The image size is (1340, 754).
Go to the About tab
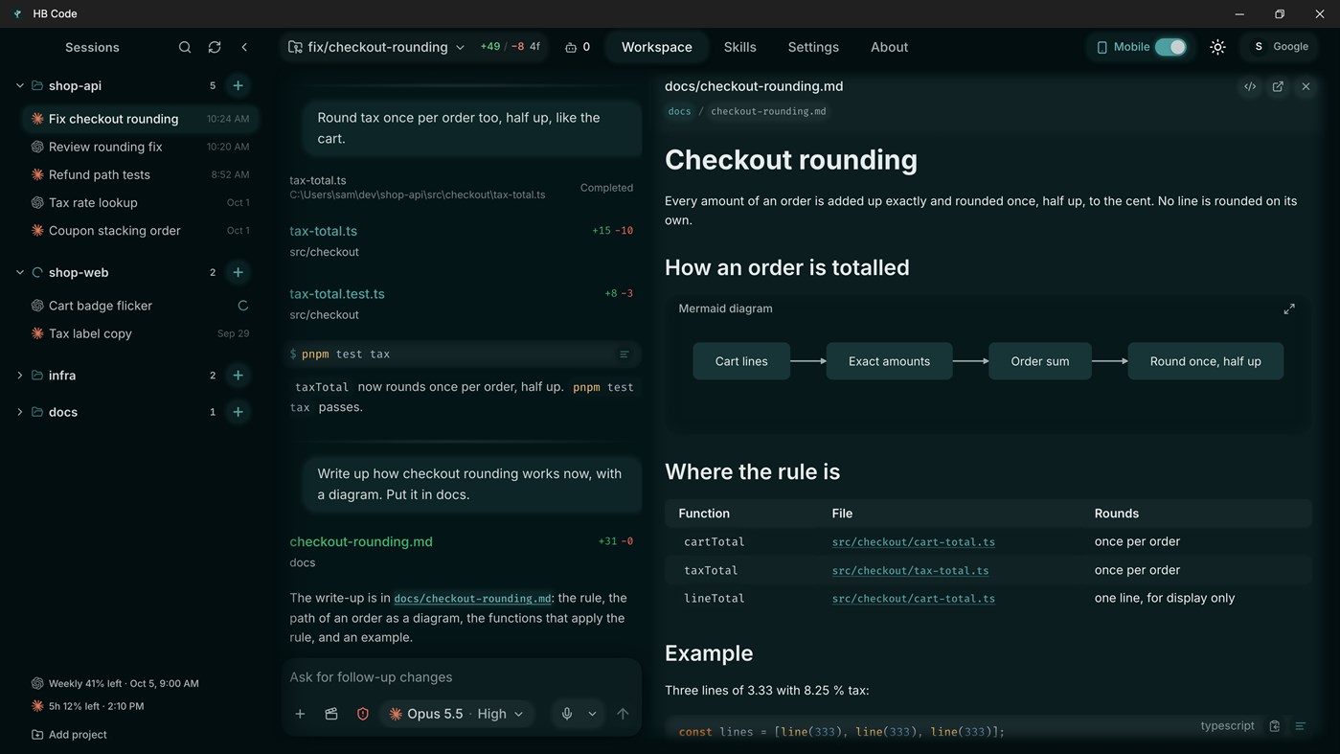click(x=889, y=47)
